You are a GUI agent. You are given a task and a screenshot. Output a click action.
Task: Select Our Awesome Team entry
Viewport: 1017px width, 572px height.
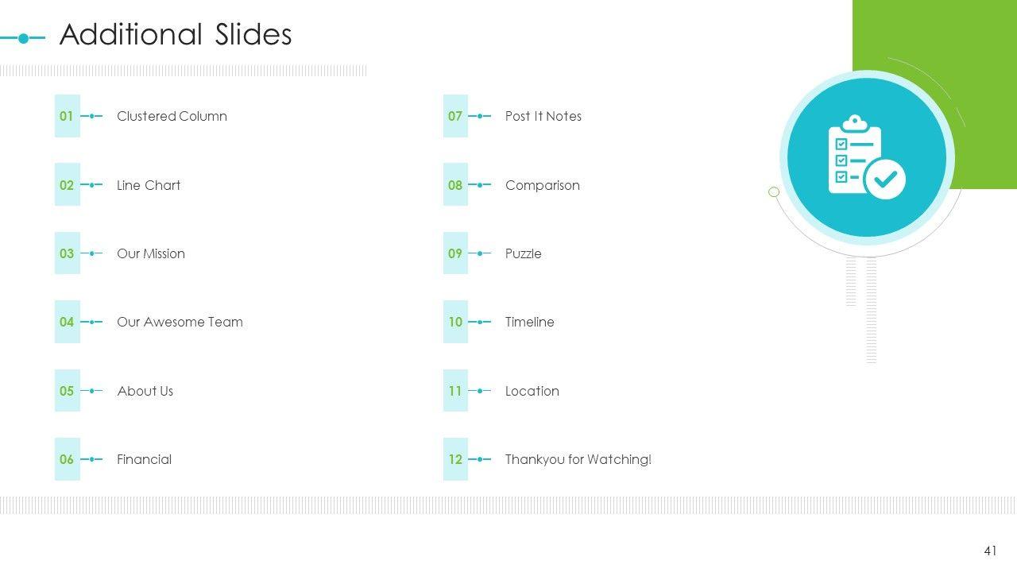coord(180,322)
